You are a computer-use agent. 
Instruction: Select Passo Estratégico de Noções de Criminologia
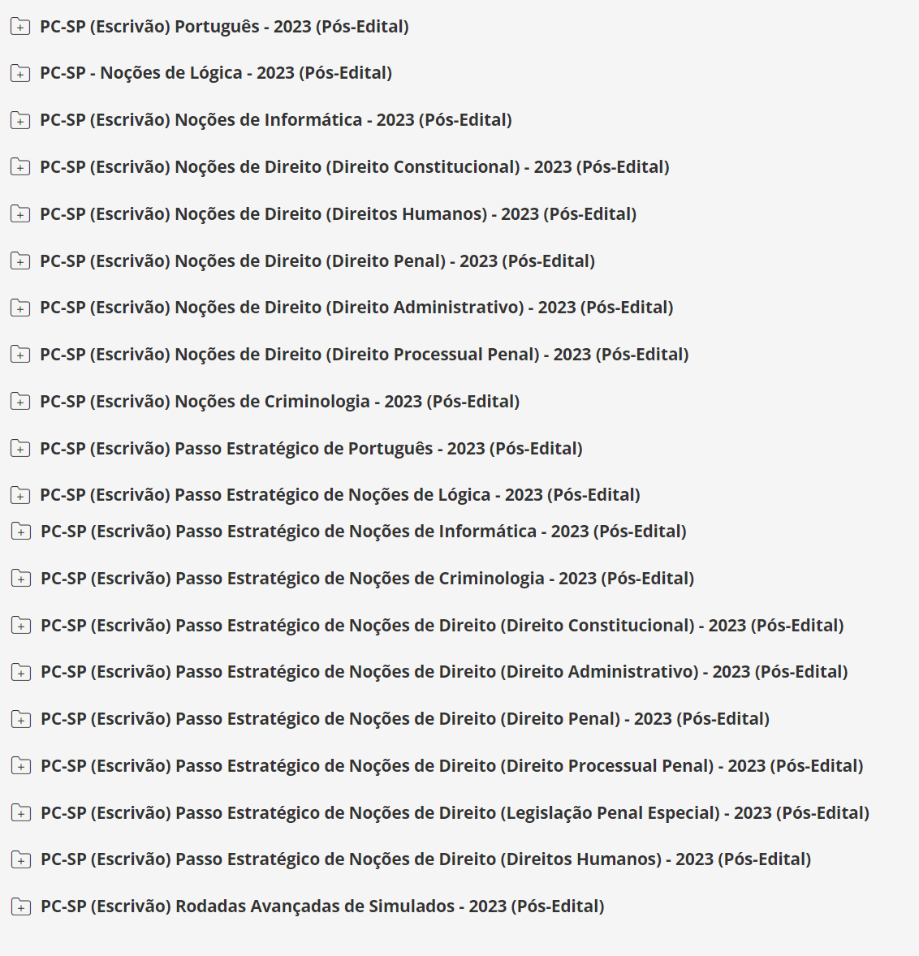367,579
